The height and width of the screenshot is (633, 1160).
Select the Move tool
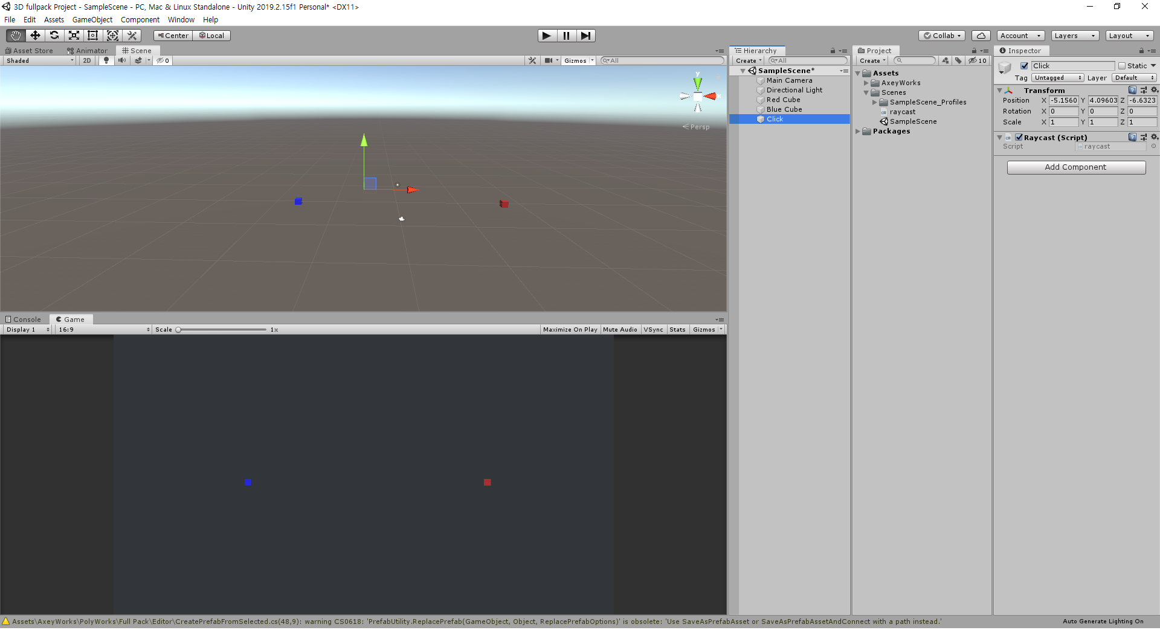click(35, 36)
